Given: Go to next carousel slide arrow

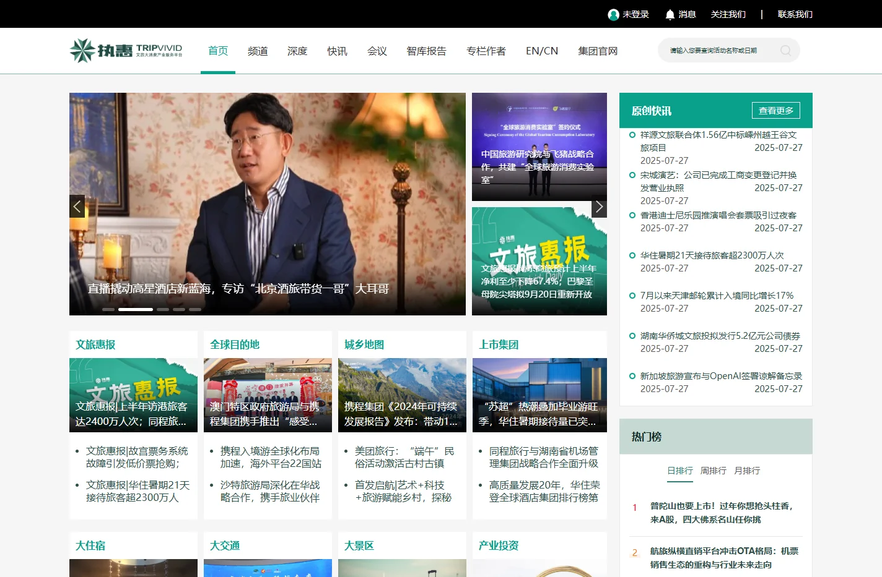Looking at the screenshot, I should click(x=599, y=206).
